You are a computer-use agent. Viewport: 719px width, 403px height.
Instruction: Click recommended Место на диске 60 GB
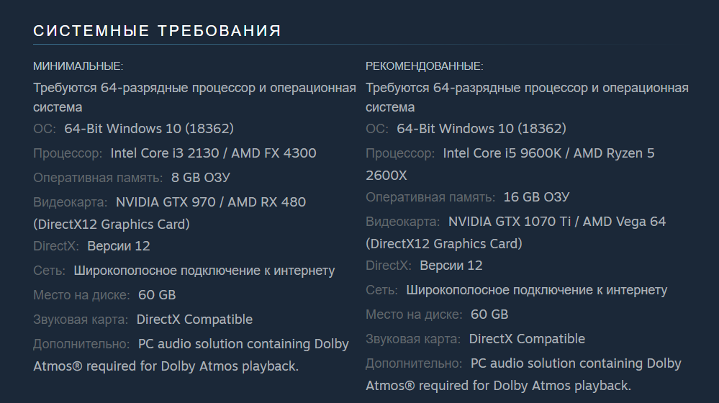tap(489, 314)
